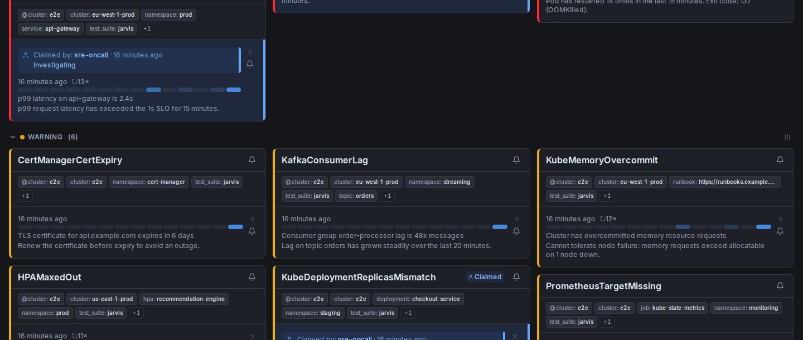Expand +1 hidden labels in KubeDeploymentReplicasMismatch

coord(408,313)
